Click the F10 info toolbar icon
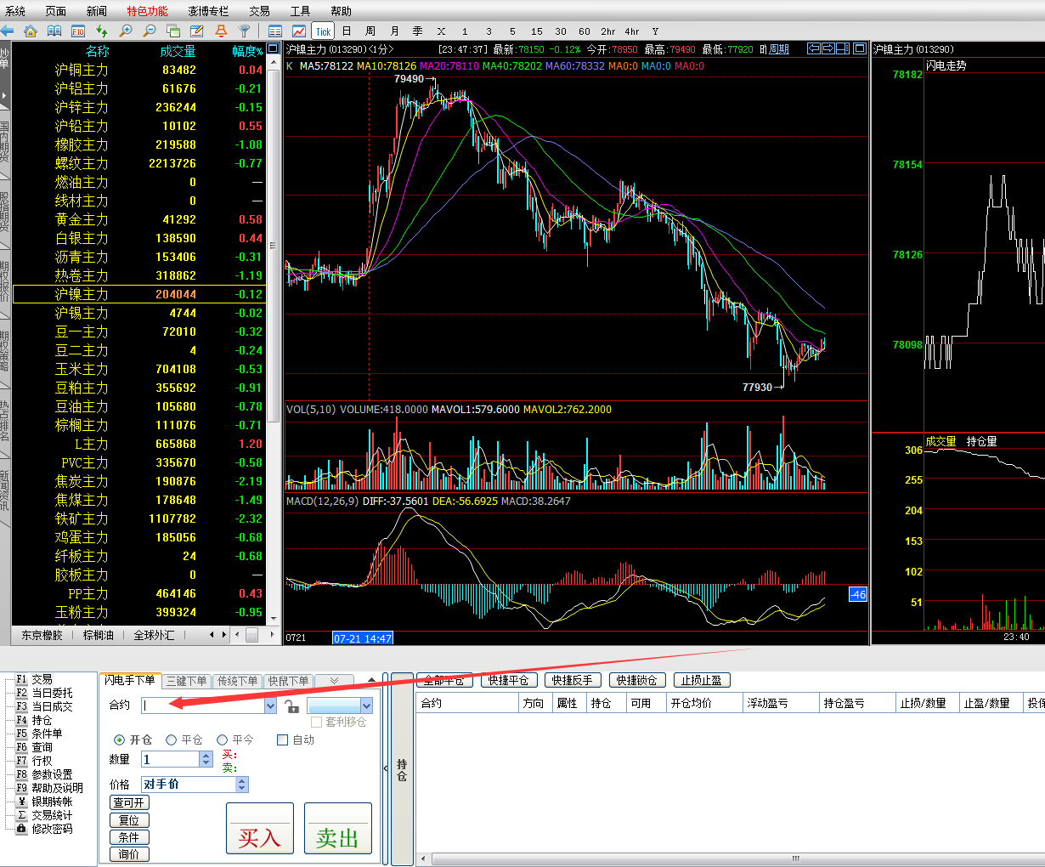Image resolution: width=1045 pixels, height=867 pixels. coord(78,31)
